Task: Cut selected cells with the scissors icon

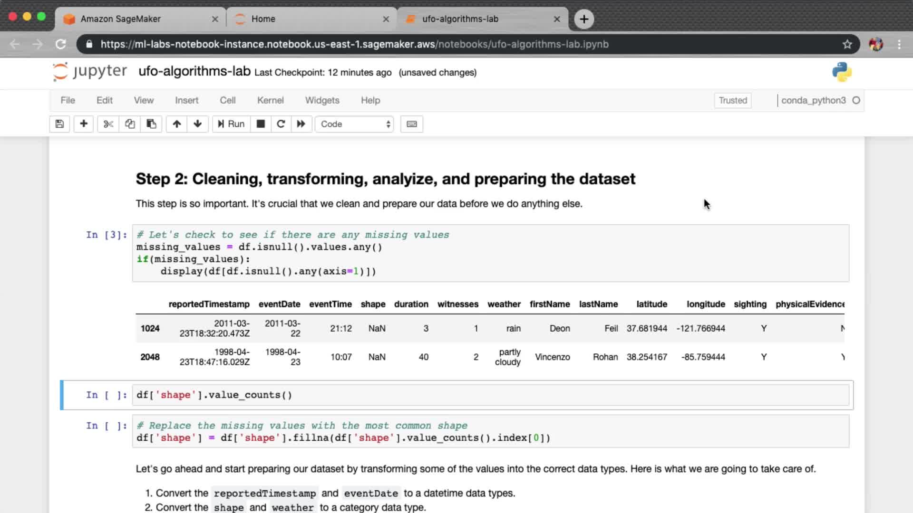Action: click(108, 124)
